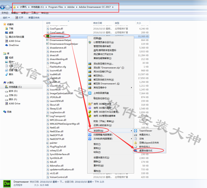Select 锁定到任务栏(K) in context menu
The height and width of the screenshot is (188, 207).
[x=101, y=99]
